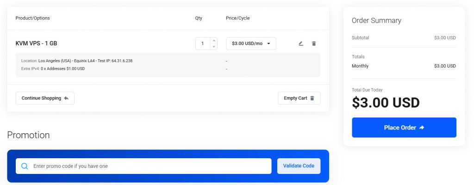
Task: Click the trash icon inside Empty Cart
Action: coord(312,98)
